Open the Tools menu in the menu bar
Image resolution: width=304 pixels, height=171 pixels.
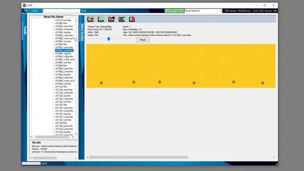click(35, 10)
